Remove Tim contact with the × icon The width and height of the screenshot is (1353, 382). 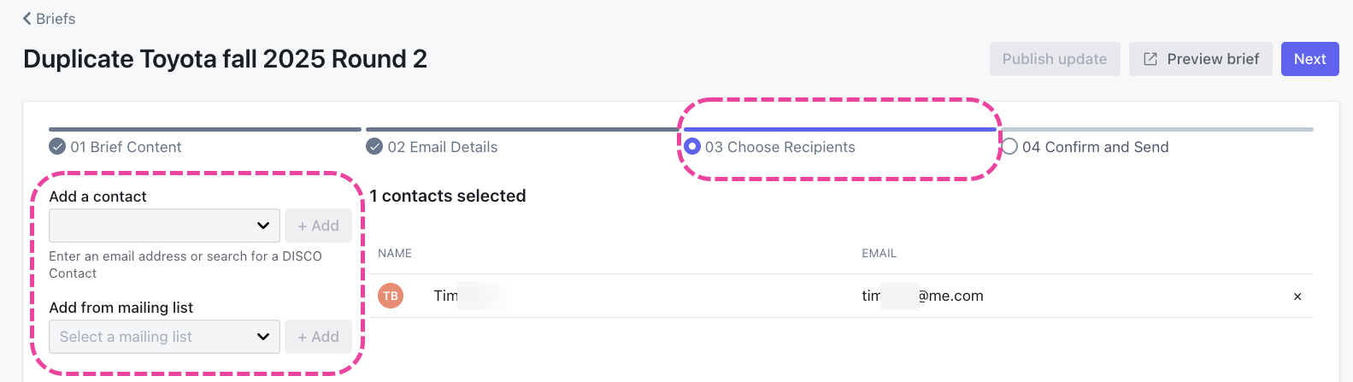[1297, 297]
